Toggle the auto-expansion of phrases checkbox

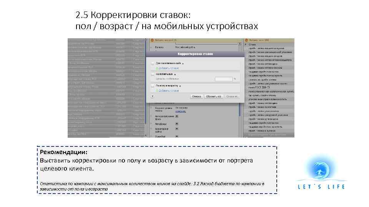click(177, 116)
